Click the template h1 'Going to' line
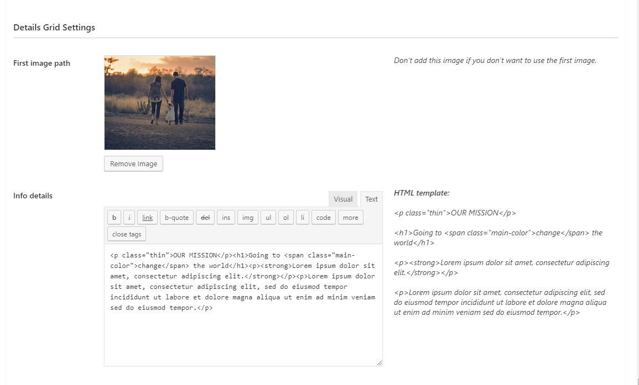 tap(498, 238)
